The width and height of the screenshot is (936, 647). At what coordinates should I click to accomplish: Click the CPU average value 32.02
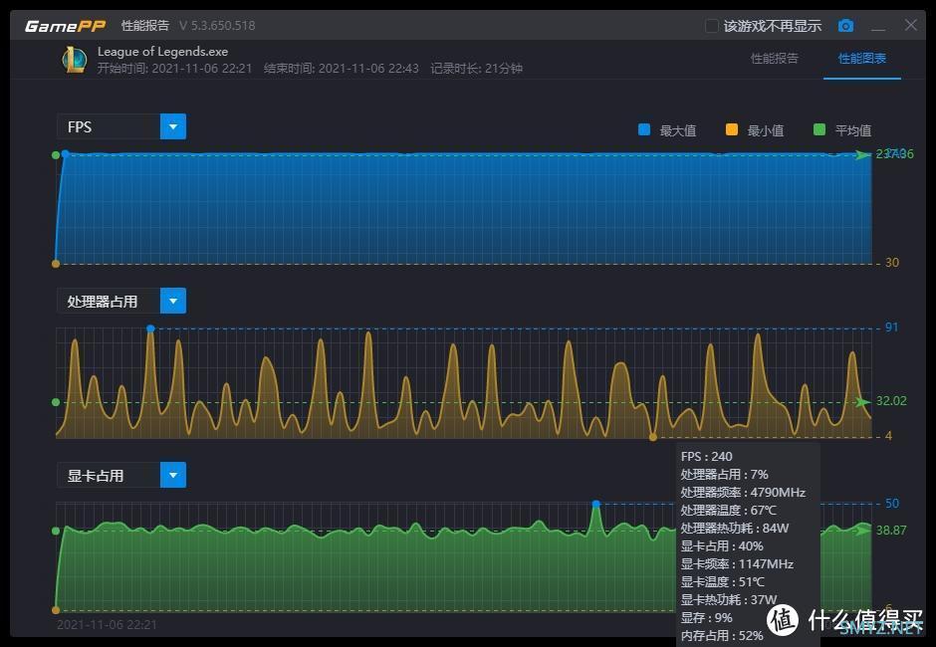click(891, 400)
